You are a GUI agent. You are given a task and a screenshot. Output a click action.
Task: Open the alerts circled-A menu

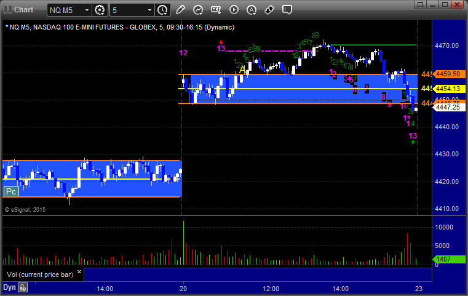252,10
